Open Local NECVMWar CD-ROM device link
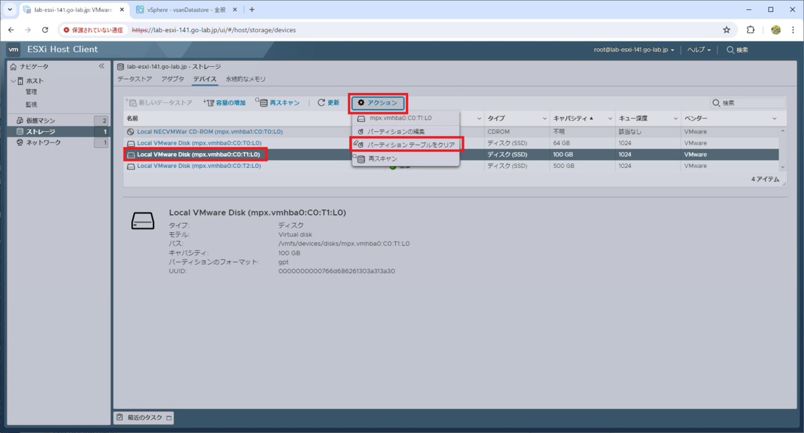Screen dimensions: 804x433 click(x=210, y=132)
